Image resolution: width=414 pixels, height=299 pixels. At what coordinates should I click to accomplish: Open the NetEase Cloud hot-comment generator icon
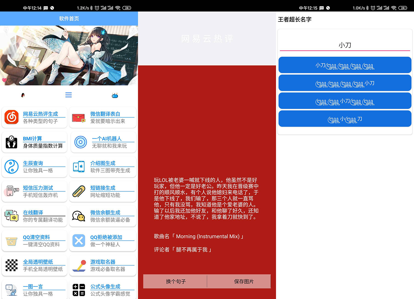[12, 117]
